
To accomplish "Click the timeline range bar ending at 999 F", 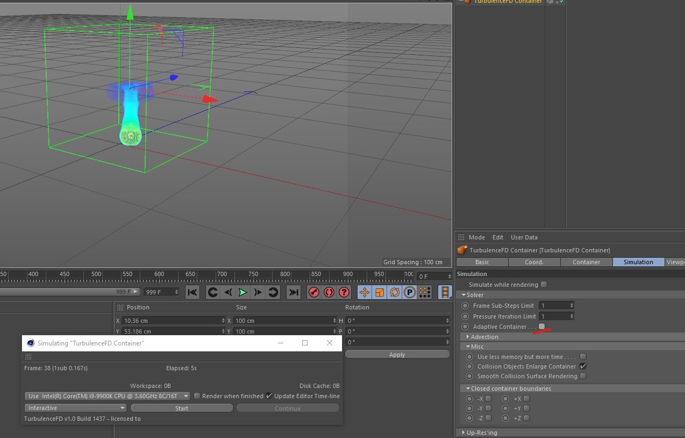I will [x=70, y=292].
